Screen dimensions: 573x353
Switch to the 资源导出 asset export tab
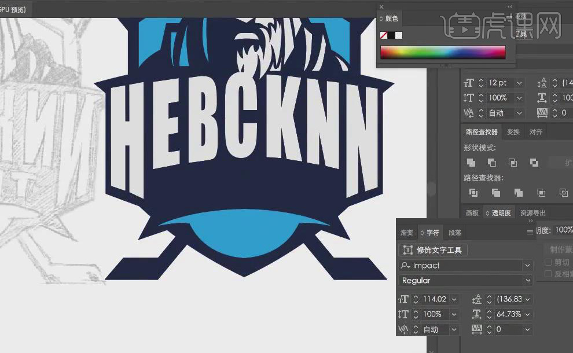point(533,213)
